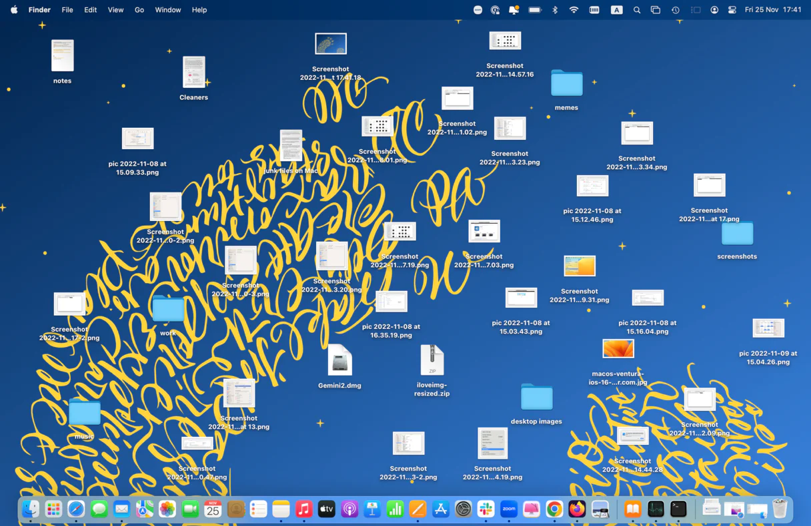Click the Wi-Fi status icon
Viewport: 811px width, 526px height.
(574, 9)
